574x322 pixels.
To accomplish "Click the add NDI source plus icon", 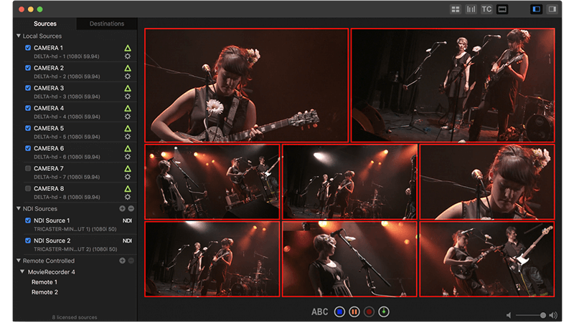I will (122, 208).
